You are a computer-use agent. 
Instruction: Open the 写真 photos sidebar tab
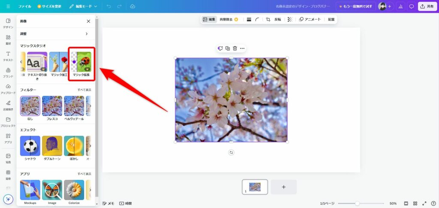pyautogui.click(x=8, y=158)
